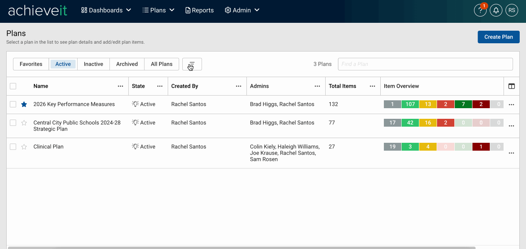Open Central City Public Schools 2024-28 Strategic Plan
Screen dimensions: 526x249
coord(77,126)
